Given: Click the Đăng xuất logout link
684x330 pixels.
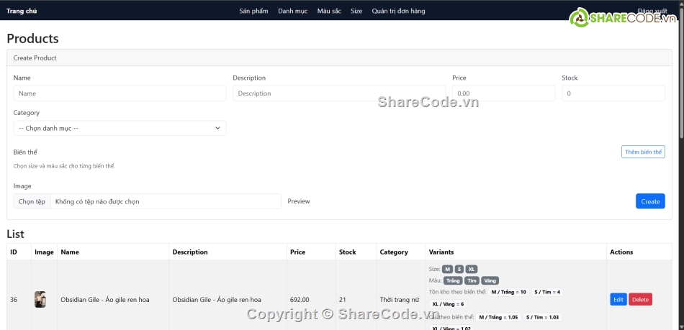Looking at the screenshot, I should click(x=652, y=11).
